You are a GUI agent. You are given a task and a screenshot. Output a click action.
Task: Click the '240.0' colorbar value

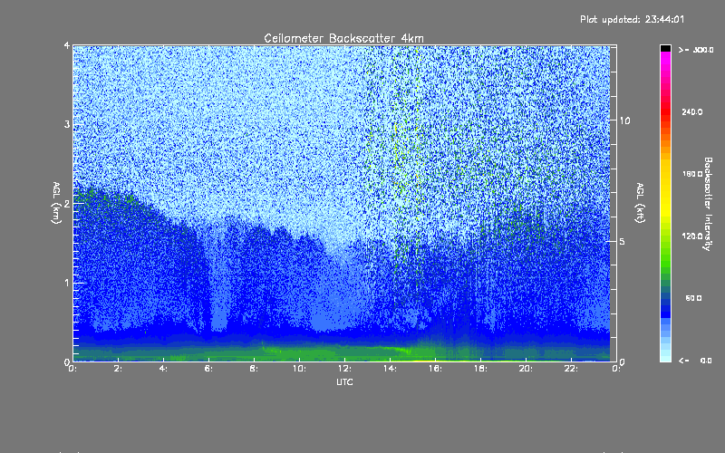tap(692, 111)
